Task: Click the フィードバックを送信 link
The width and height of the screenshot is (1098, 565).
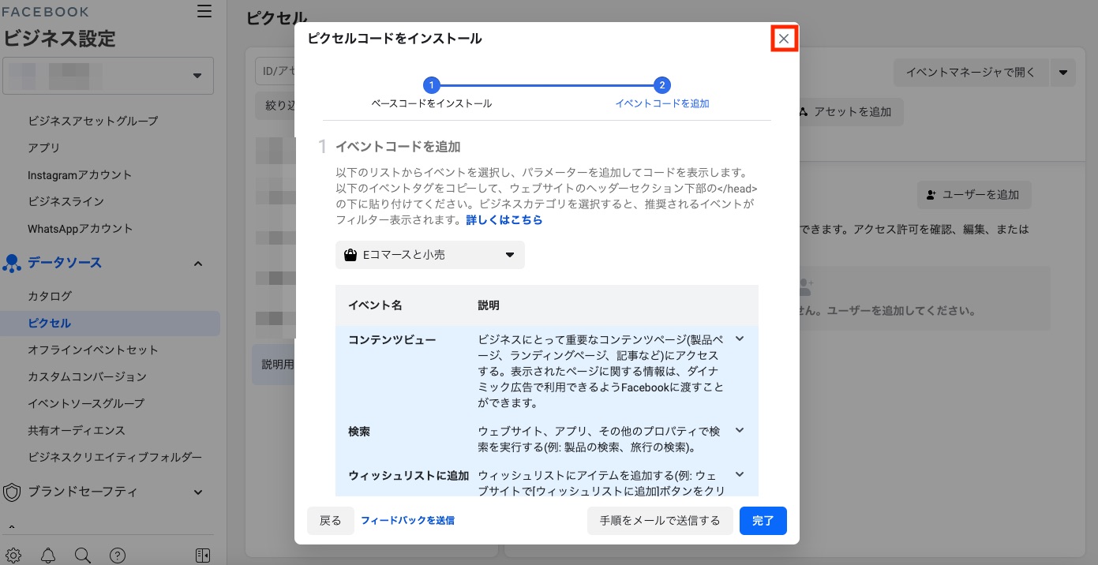Action: [x=407, y=521]
